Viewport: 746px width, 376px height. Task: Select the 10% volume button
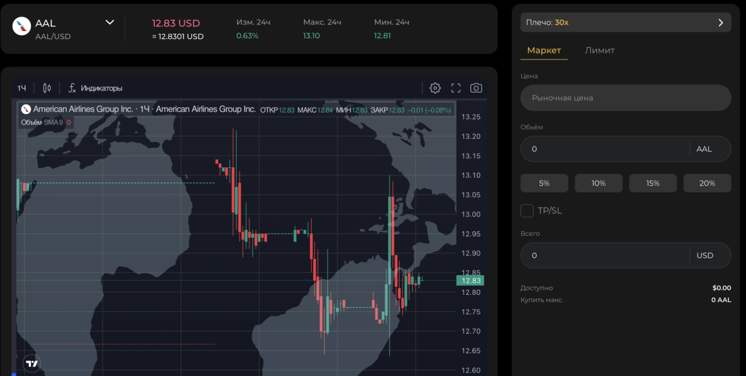pyautogui.click(x=599, y=183)
